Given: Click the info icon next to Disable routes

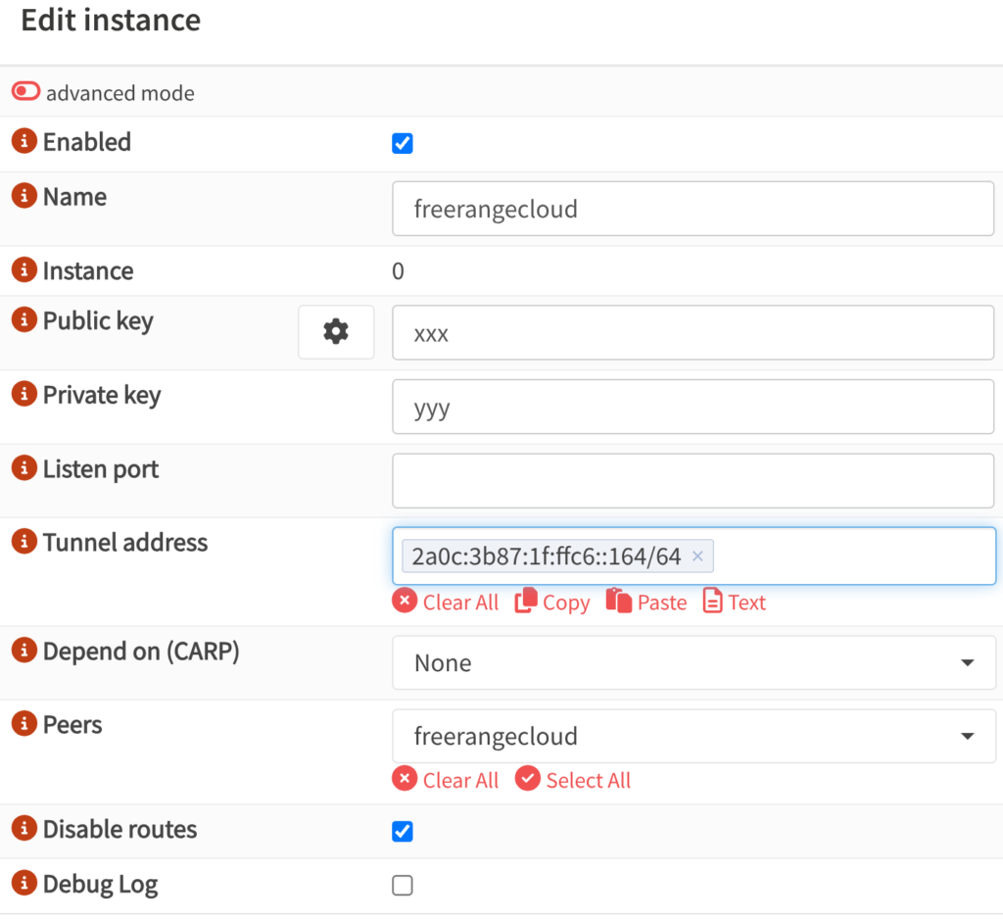Looking at the screenshot, I should coord(24,829).
